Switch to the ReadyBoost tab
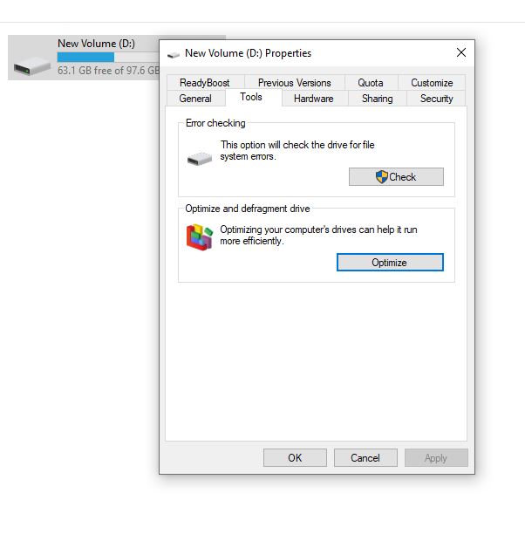Screen dimensions: 525x555 (205, 83)
